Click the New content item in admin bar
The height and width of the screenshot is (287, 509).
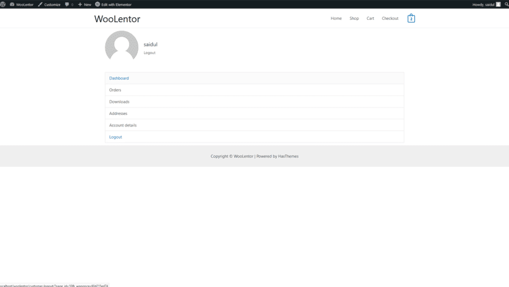pos(85,4)
